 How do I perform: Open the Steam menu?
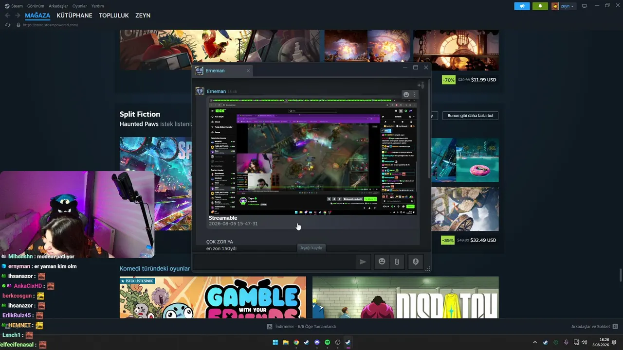[x=14, y=6]
